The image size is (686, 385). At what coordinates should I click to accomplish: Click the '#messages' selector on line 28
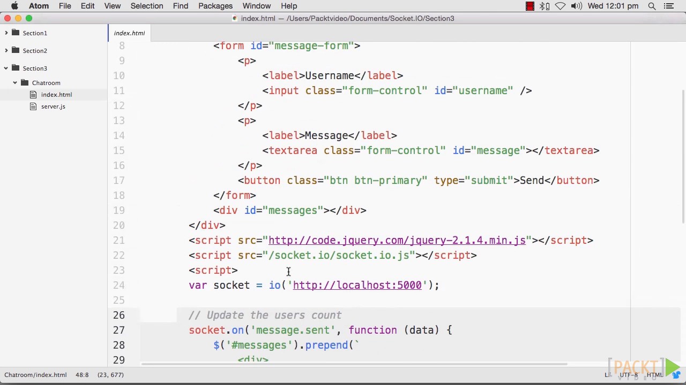coord(259,345)
